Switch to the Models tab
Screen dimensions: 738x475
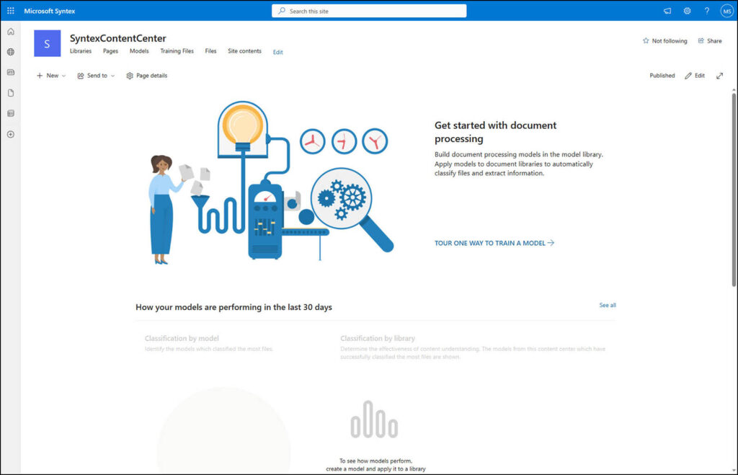[138, 50]
